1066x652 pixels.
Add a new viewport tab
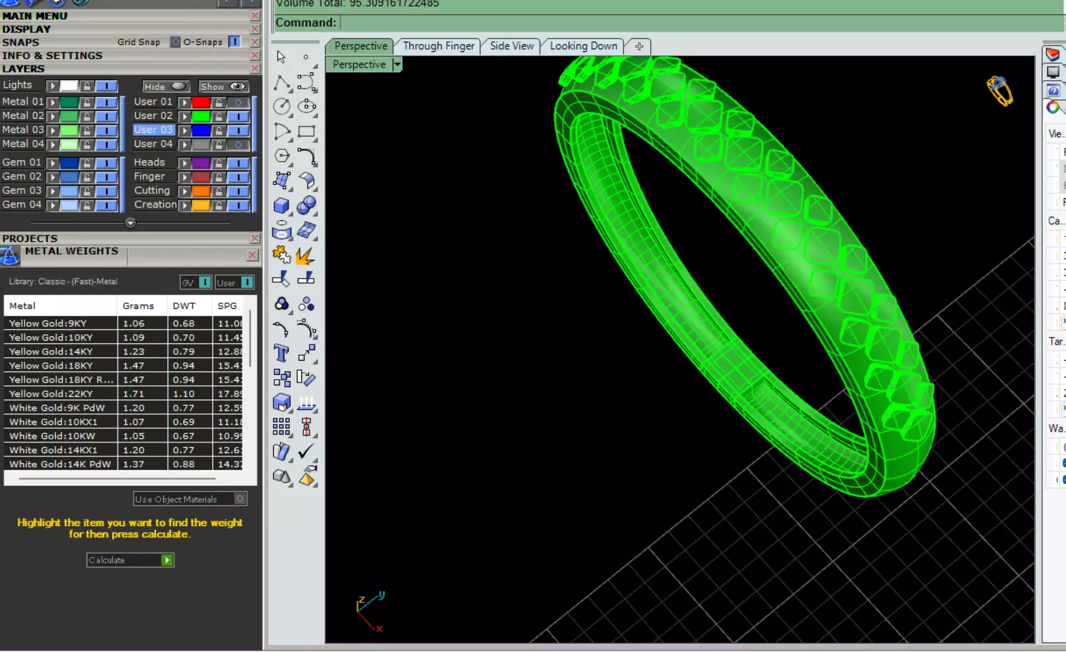click(639, 46)
